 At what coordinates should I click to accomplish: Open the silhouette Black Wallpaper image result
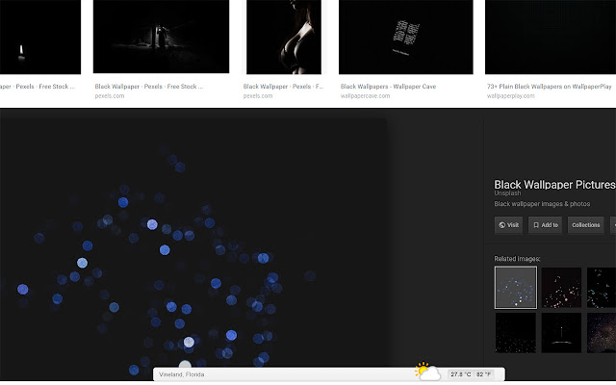point(286,38)
